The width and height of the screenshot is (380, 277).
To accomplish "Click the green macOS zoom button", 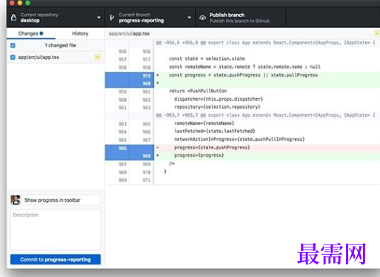I will pos(27,3).
